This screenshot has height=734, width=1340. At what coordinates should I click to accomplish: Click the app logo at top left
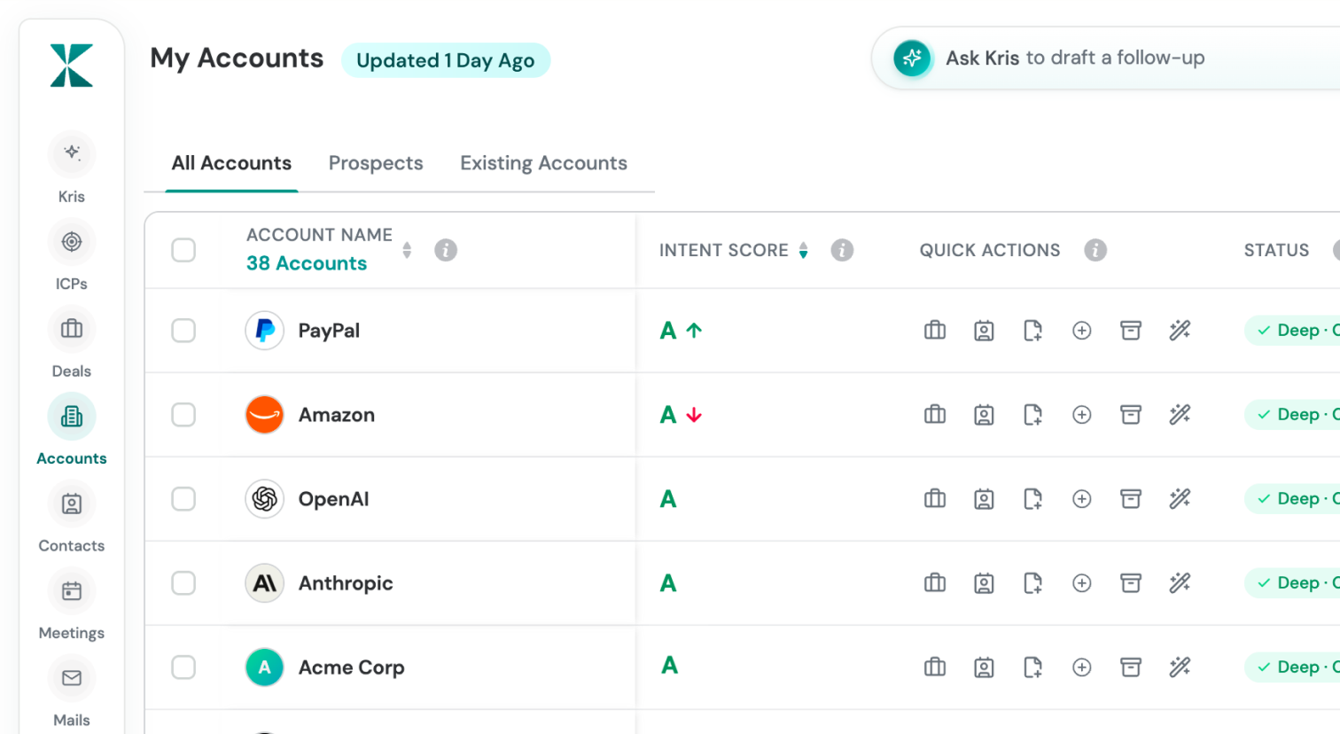click(72, 65)
